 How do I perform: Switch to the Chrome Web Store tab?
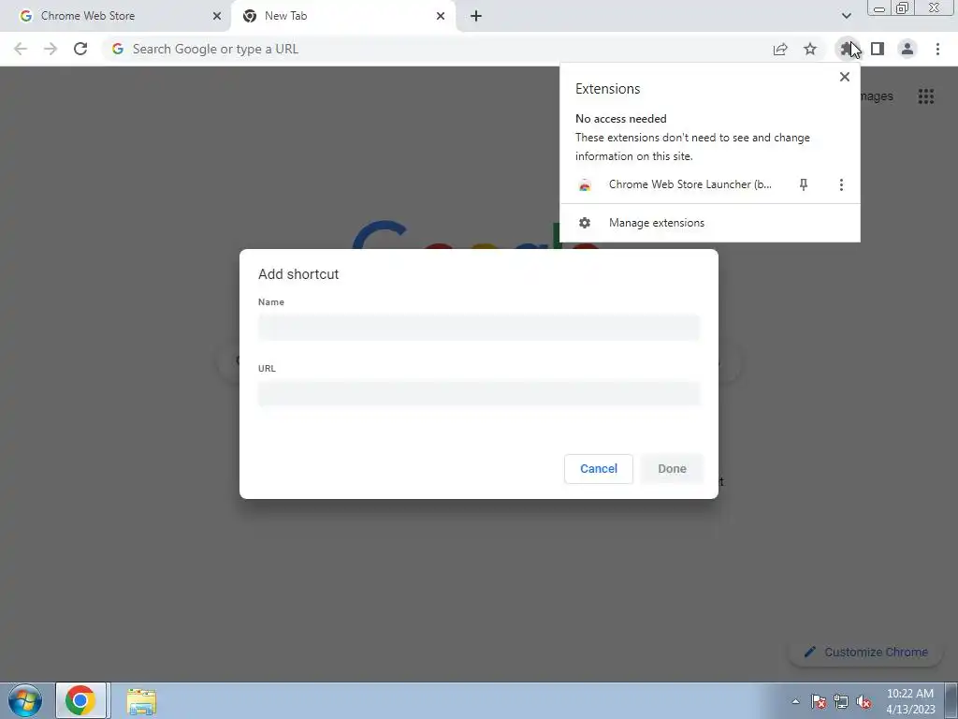coord(115,16)
